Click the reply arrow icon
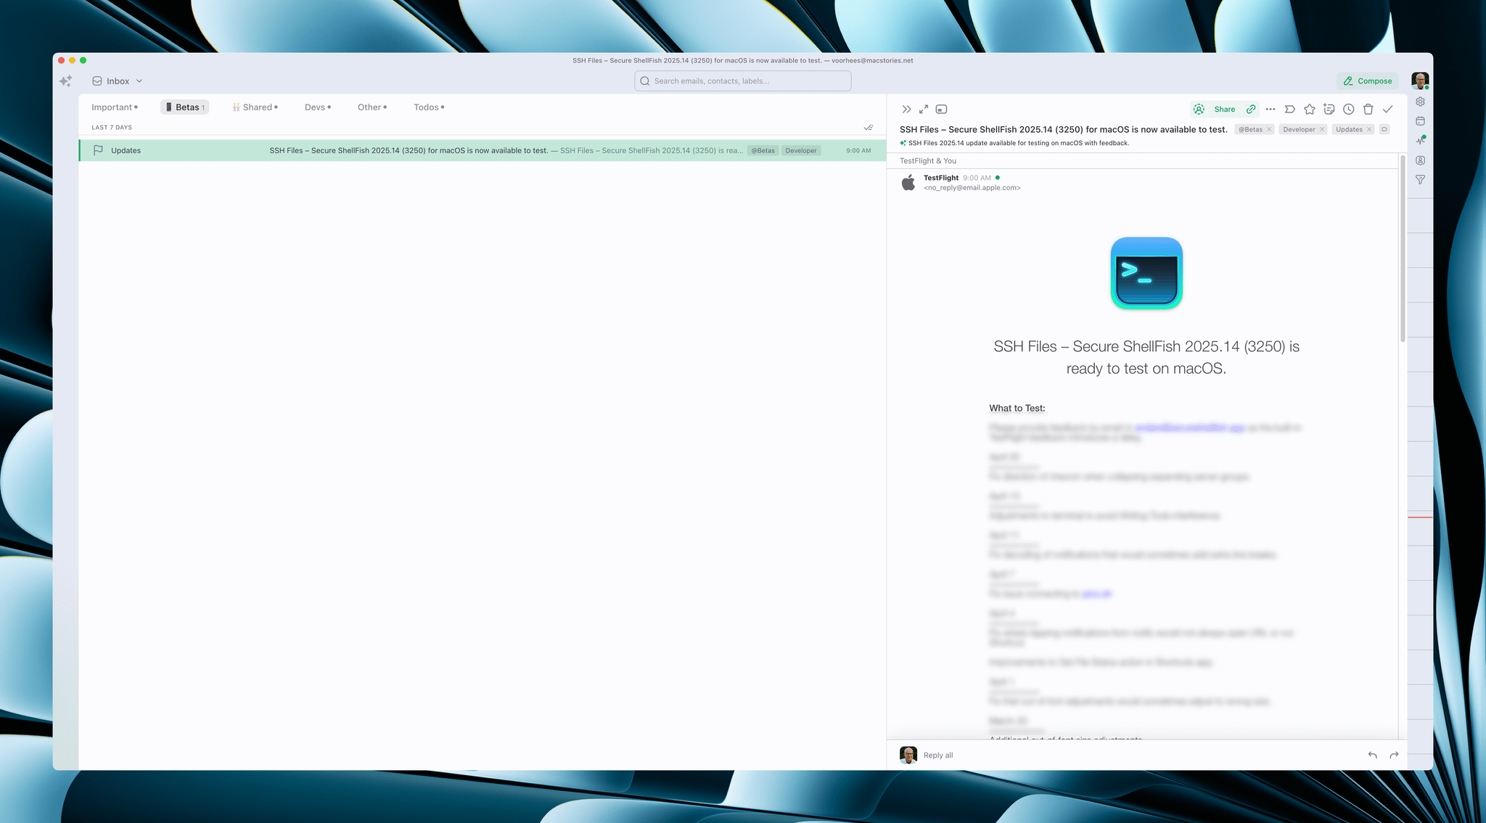This screenshot has height=823, width=1486. 1373,756
